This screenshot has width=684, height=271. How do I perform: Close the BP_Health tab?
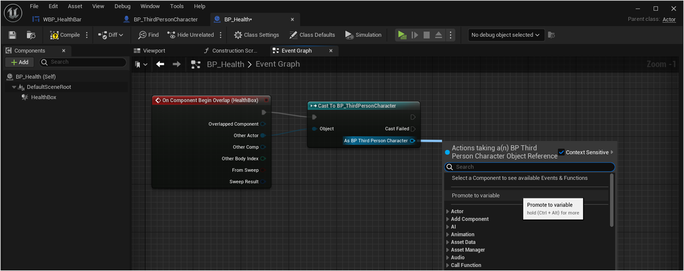[293, 20]
